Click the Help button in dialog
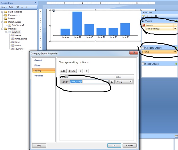Screen dimensions: 178x150 (x=39, y=145)
